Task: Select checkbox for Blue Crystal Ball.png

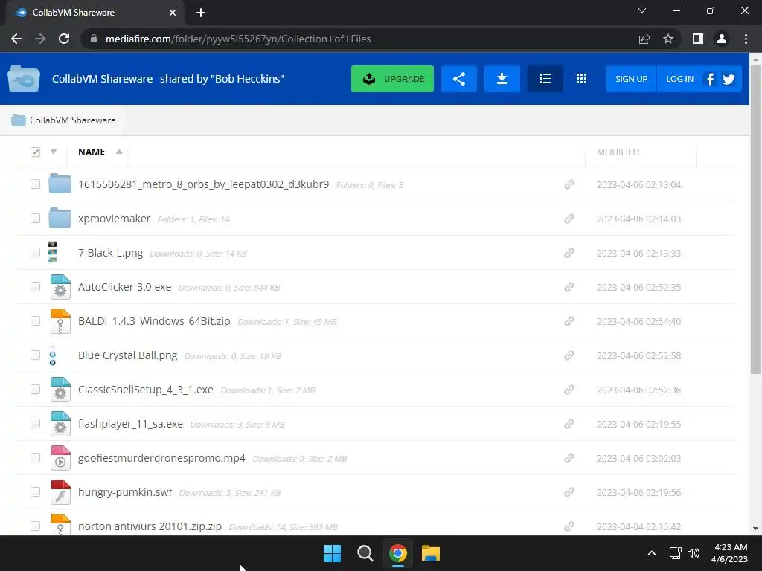Action: click(35, 355)
